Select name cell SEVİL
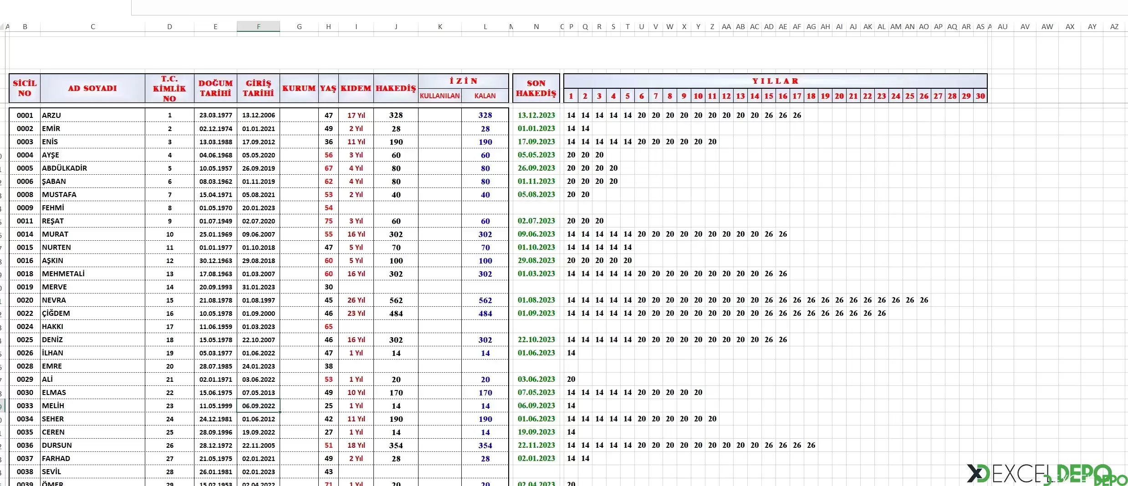The height and width of the screenshot is (486, 1128). (92, 471)
